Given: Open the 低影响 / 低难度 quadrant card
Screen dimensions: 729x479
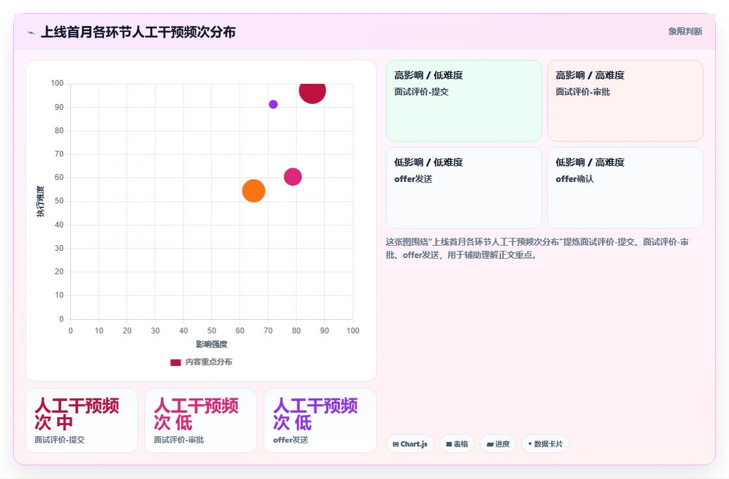Looking at the screenshot, I should [464, 188].
